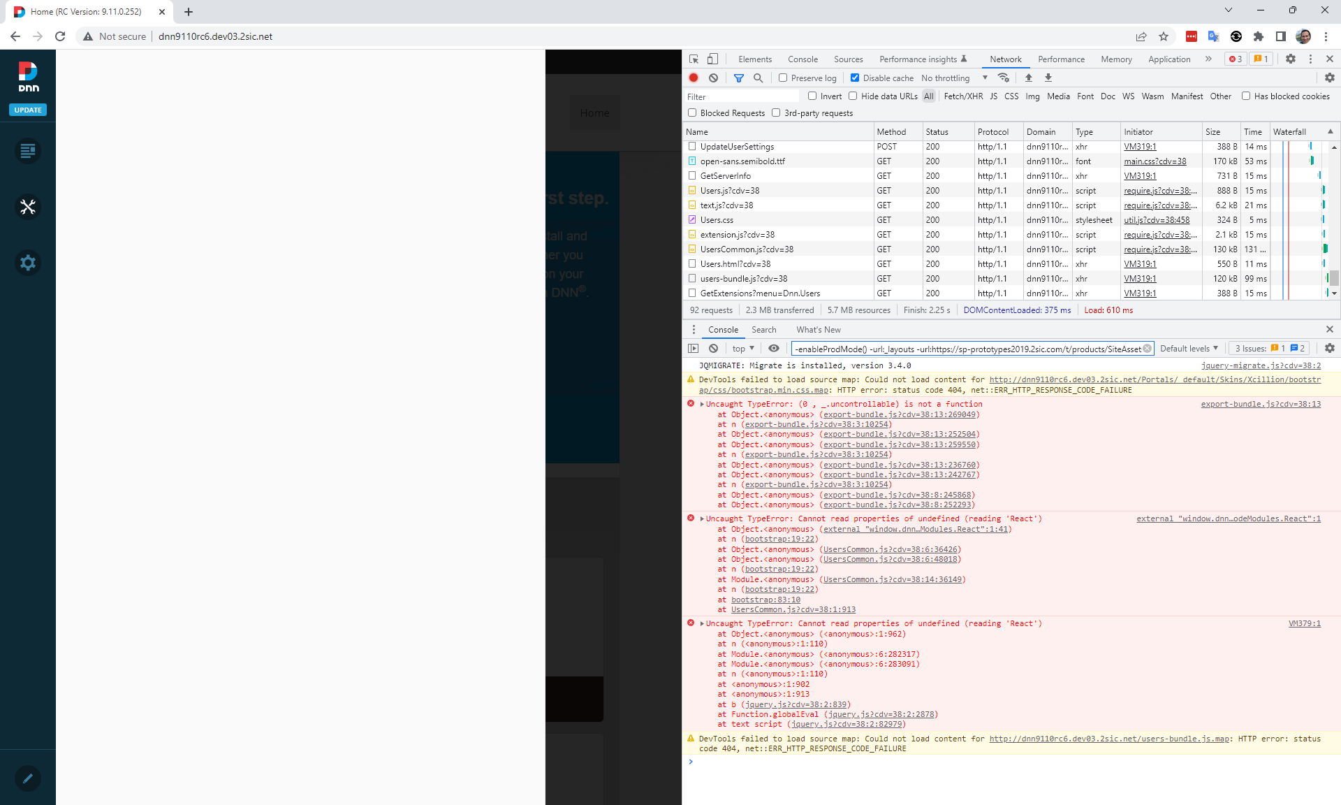Toggle the device emulation toolbar
Viewport: 1341px width, 805px height.
point(712,59)
